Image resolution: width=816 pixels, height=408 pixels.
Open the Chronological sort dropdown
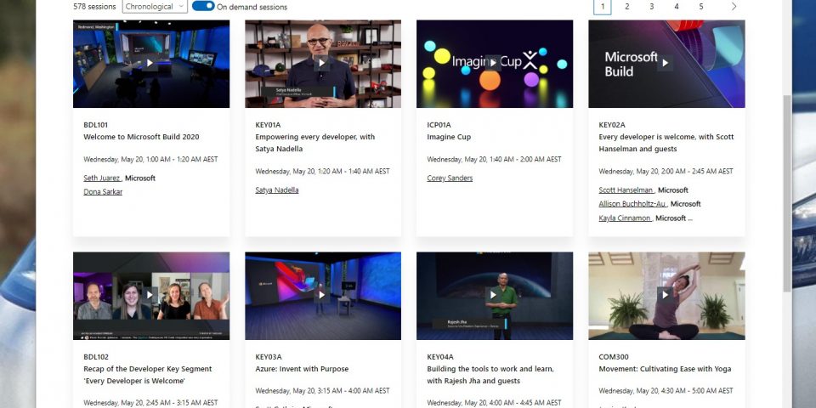(x=155, y=6)
